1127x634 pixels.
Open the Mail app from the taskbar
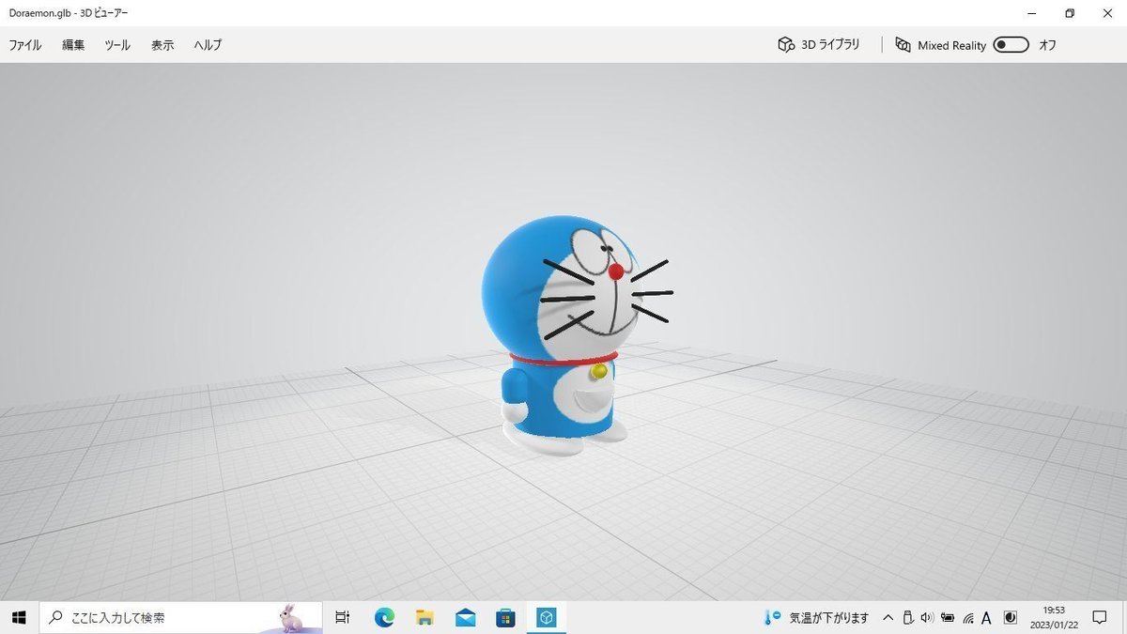pos(465,617)
